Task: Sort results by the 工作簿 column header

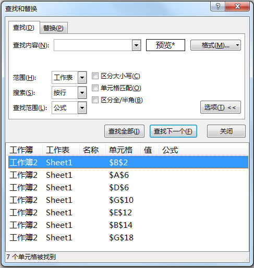Action: pos(25,150)
